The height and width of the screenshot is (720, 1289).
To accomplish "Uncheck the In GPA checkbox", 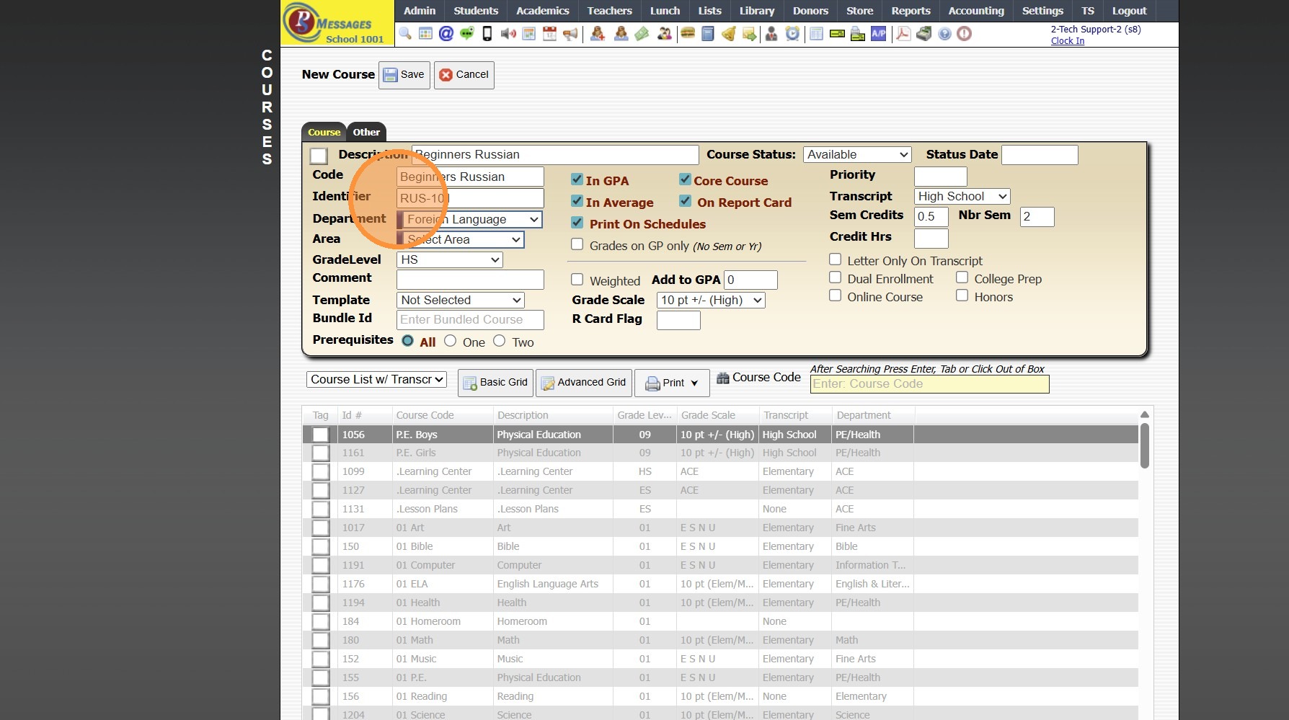I will click(577, 179).
